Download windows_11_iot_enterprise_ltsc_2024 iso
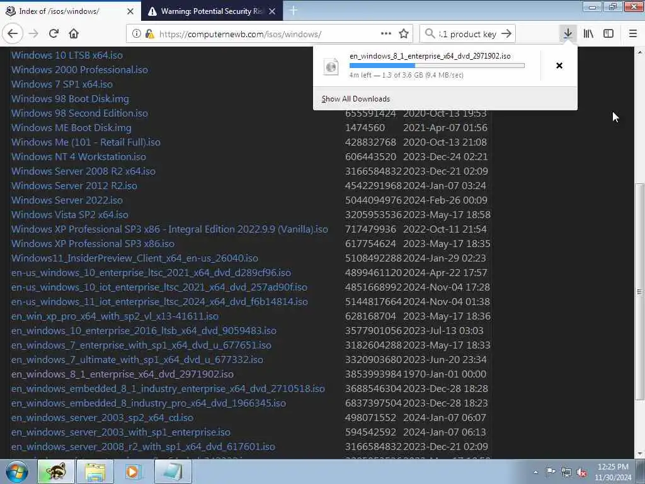Viewport: 645px width, 484px height. [159, 302]
